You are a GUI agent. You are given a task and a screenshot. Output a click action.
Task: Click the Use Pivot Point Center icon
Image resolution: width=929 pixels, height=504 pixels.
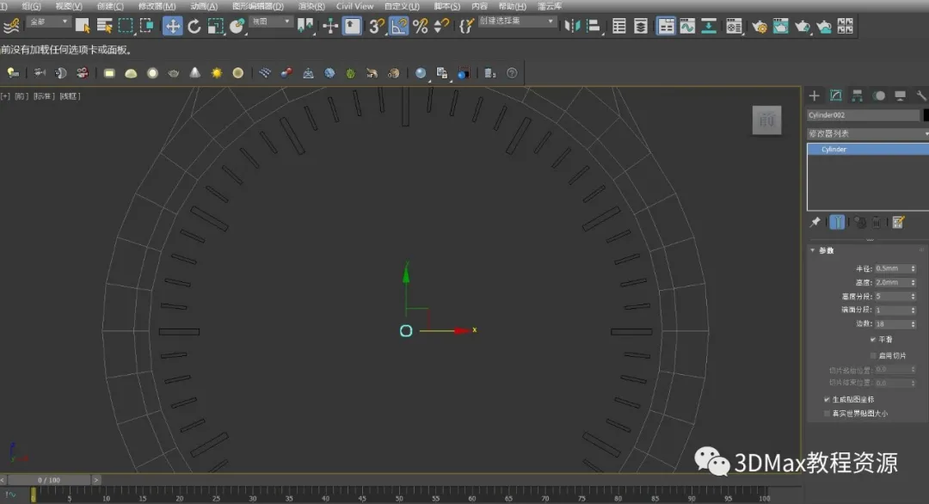pyautogui.click(x=305, y=26)
